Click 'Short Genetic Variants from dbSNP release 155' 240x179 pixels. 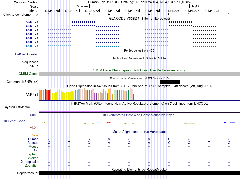point(139,78)
